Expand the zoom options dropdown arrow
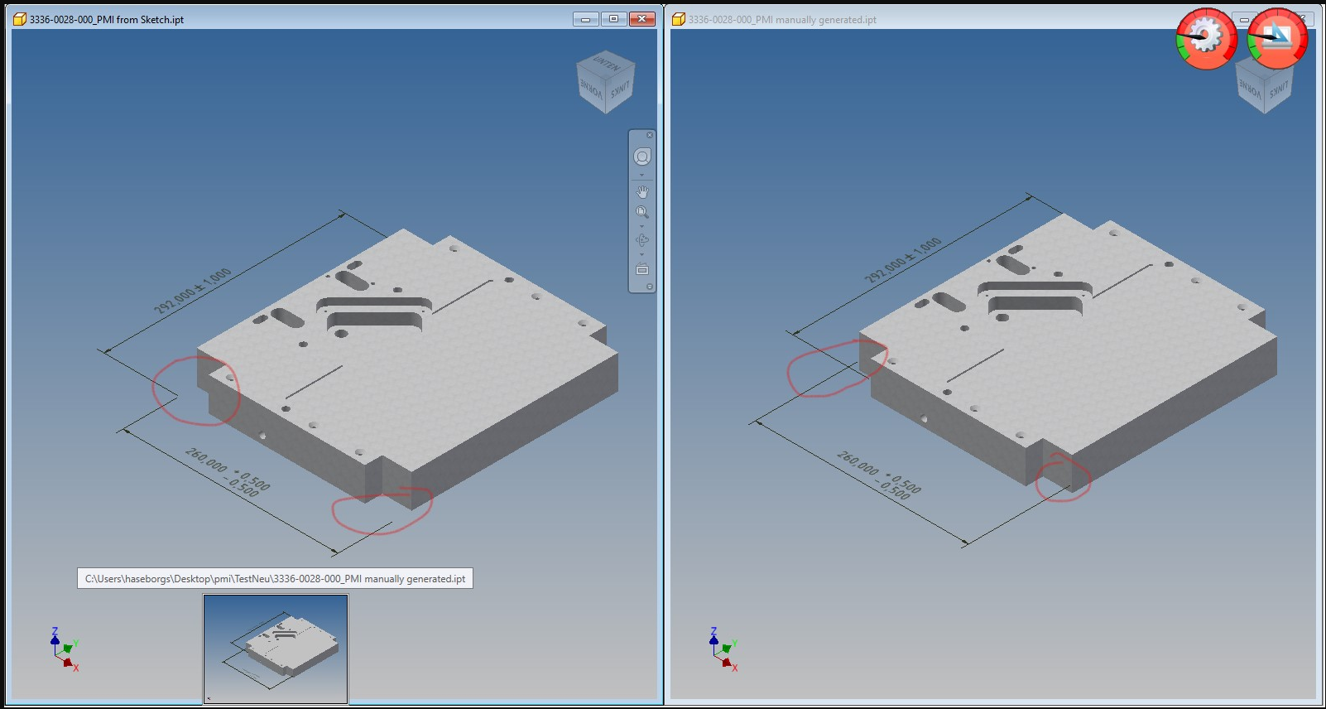The height and width of the screenshot is (709, 1326). [x=642, y=226]
